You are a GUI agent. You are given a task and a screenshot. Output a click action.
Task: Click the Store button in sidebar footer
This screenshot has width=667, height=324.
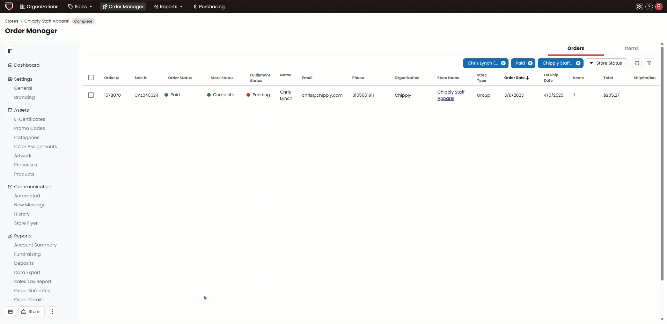click(x=31, y=312)
